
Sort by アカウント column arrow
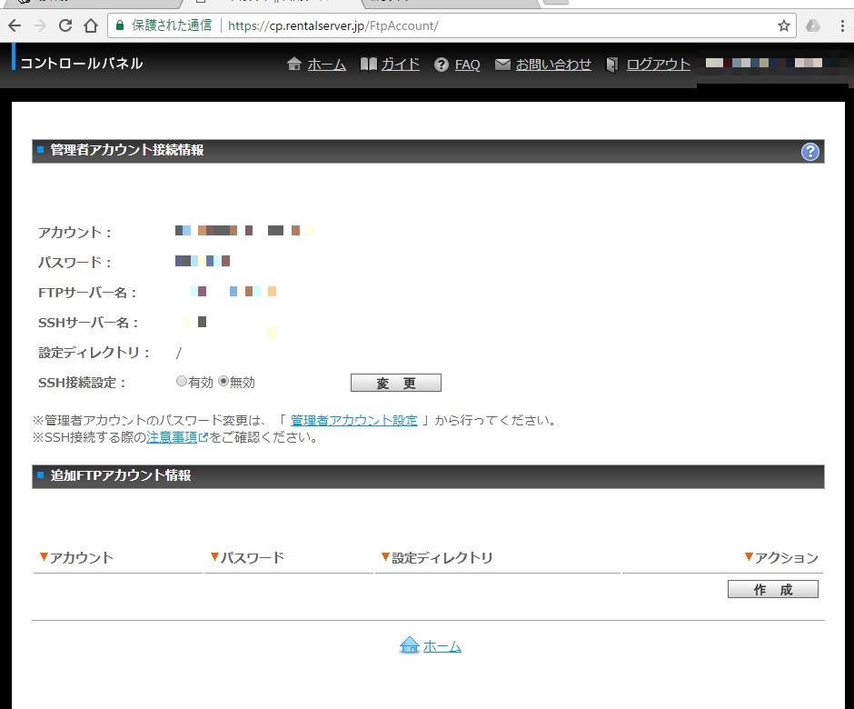44,556
